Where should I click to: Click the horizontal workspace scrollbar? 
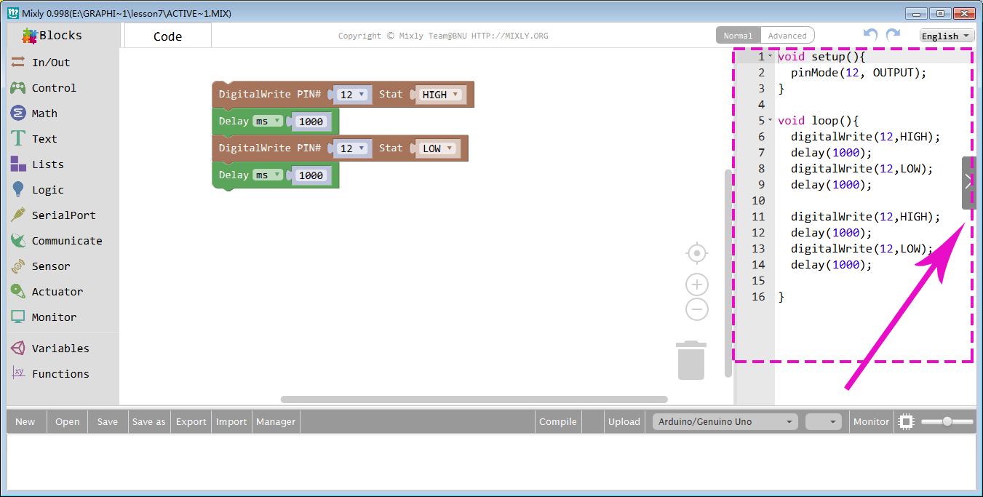click(x=474, y=399)
